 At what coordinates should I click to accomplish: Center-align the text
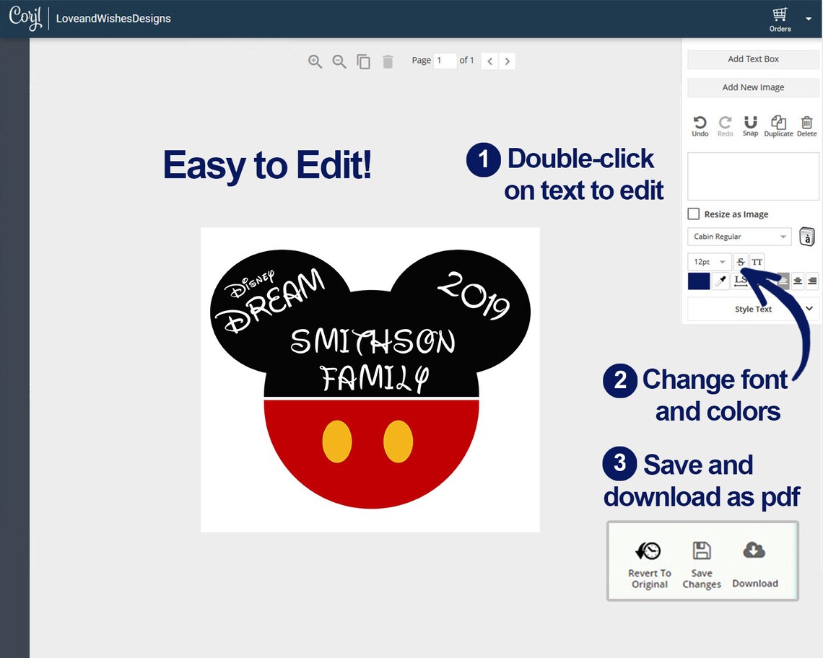coord(798,281)
